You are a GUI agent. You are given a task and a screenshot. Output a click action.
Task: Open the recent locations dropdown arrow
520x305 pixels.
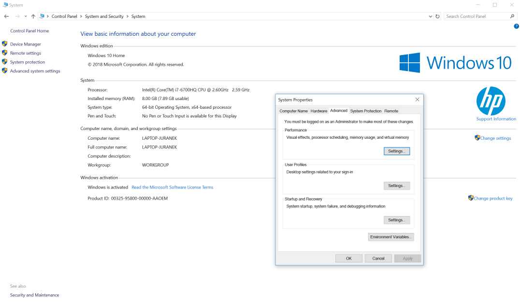[26, 16]
